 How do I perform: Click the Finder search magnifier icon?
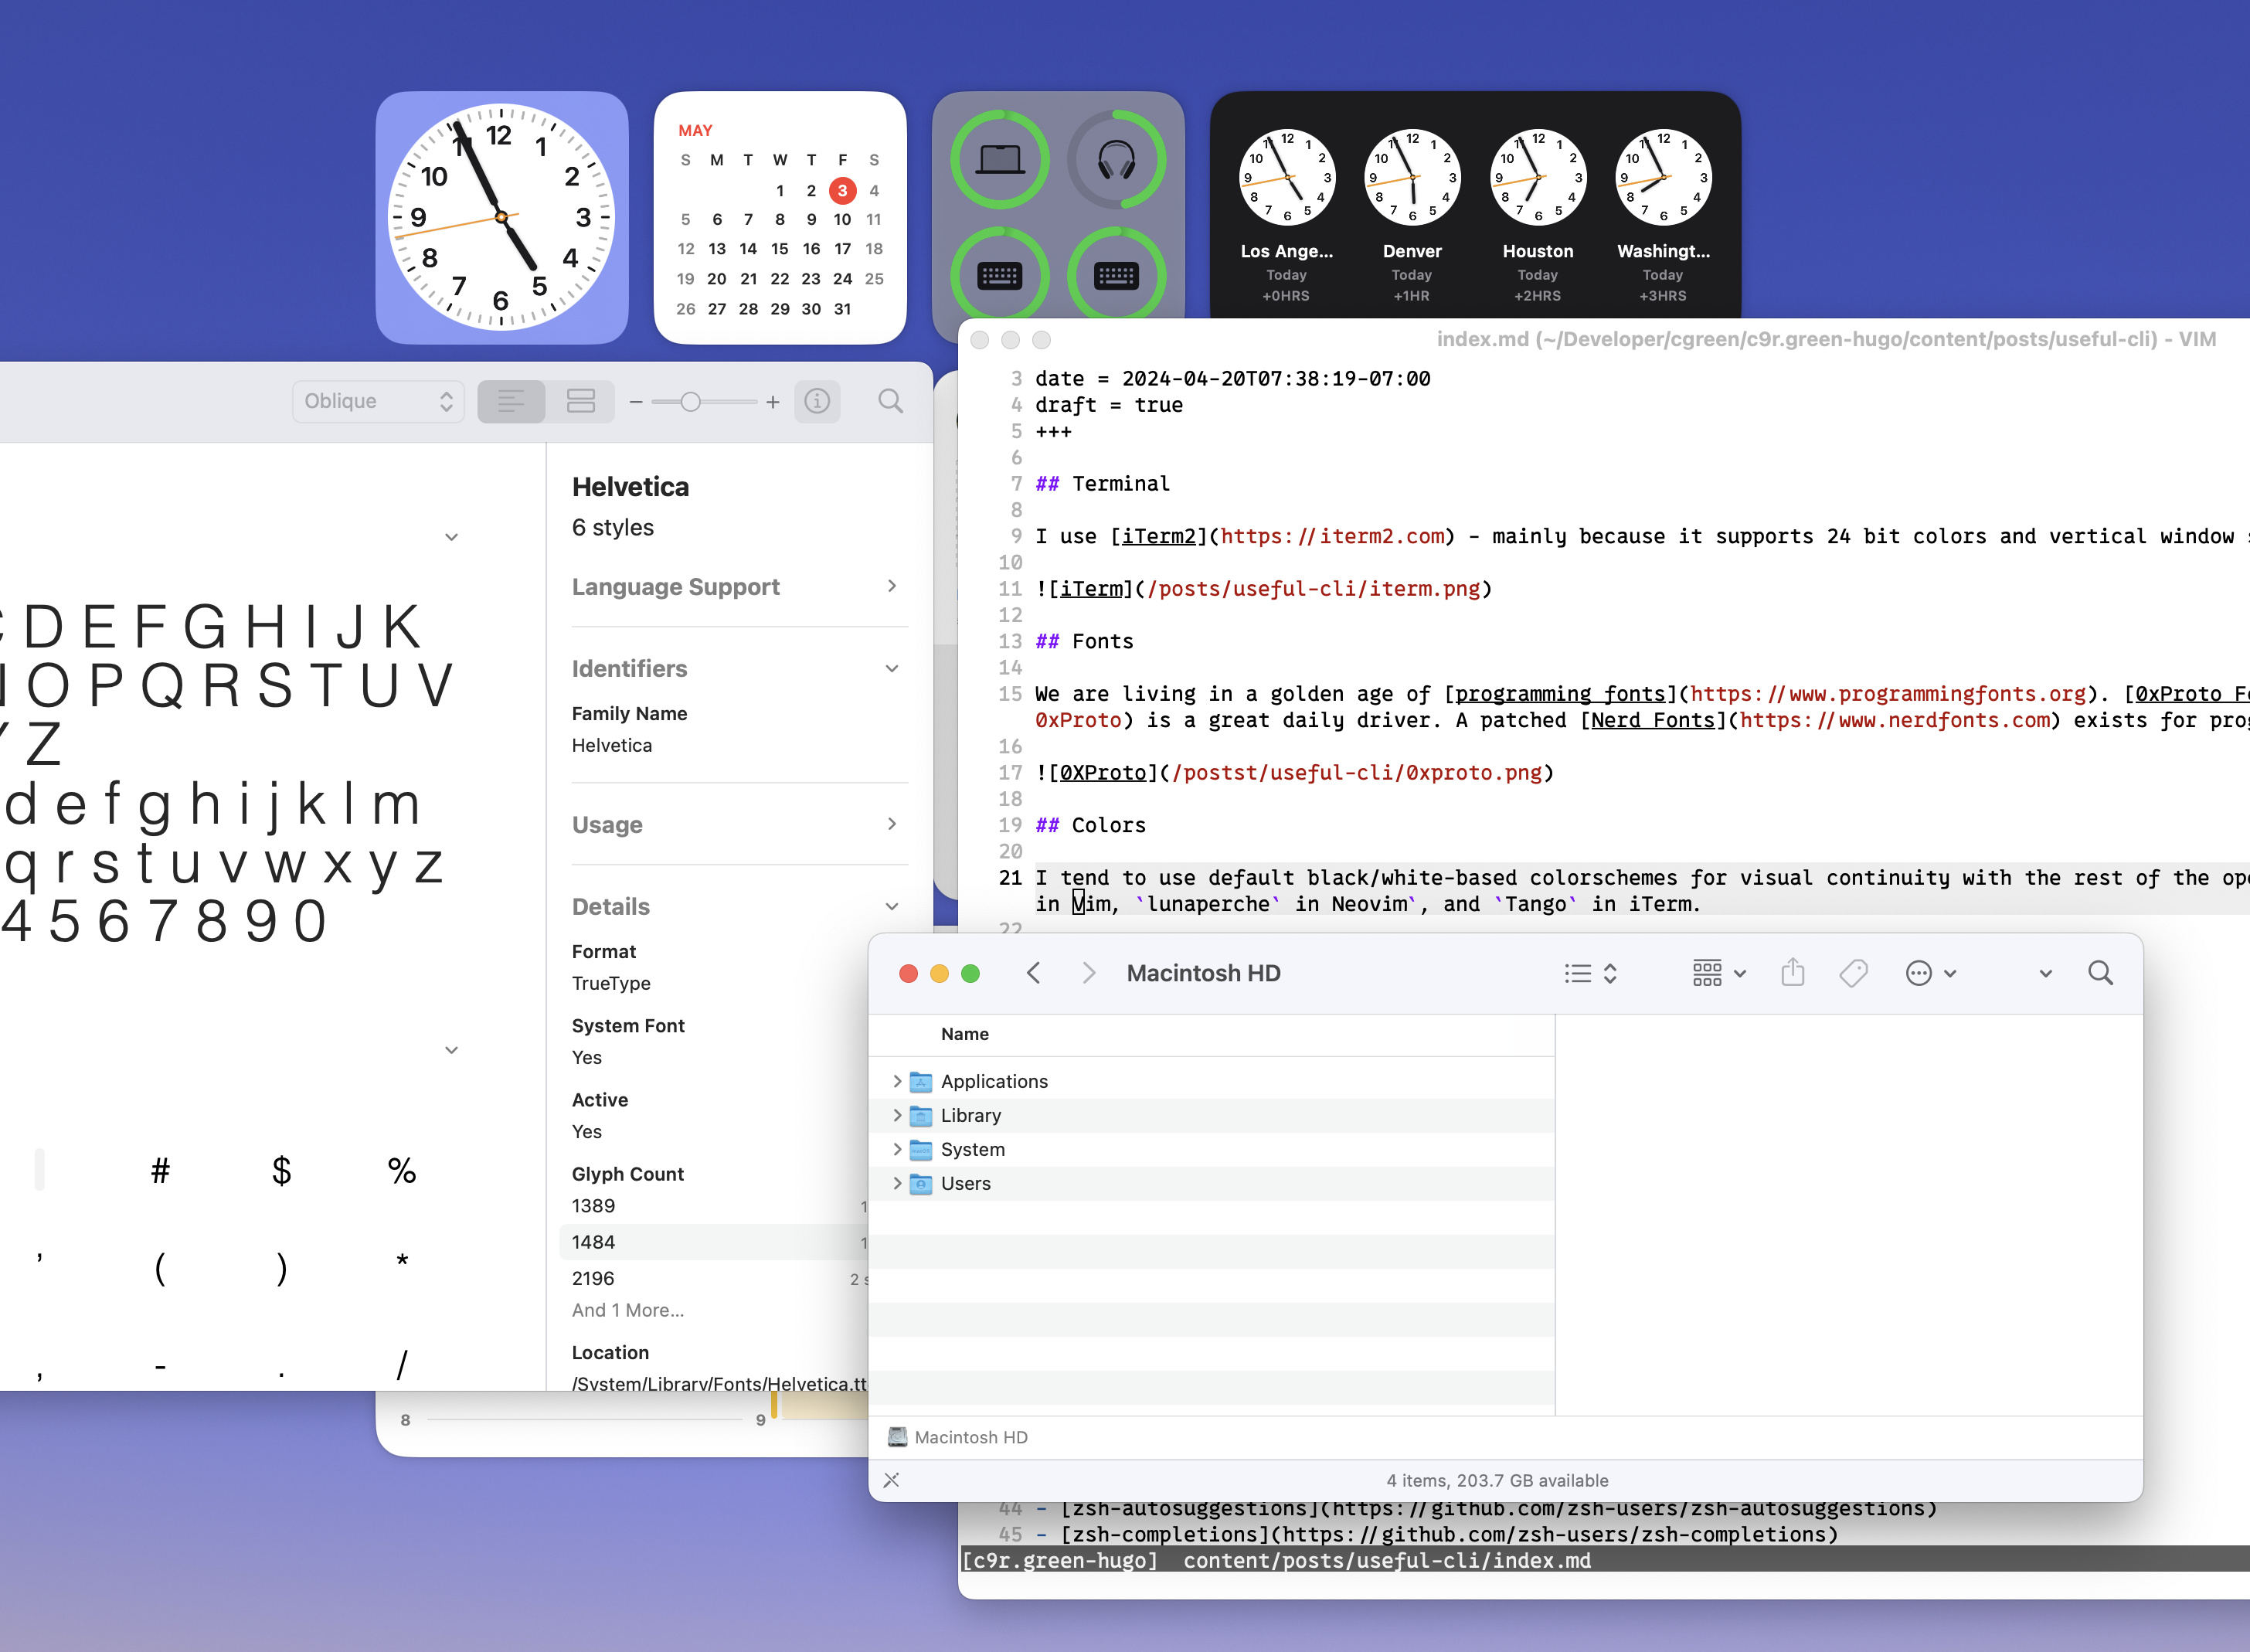2100,973
